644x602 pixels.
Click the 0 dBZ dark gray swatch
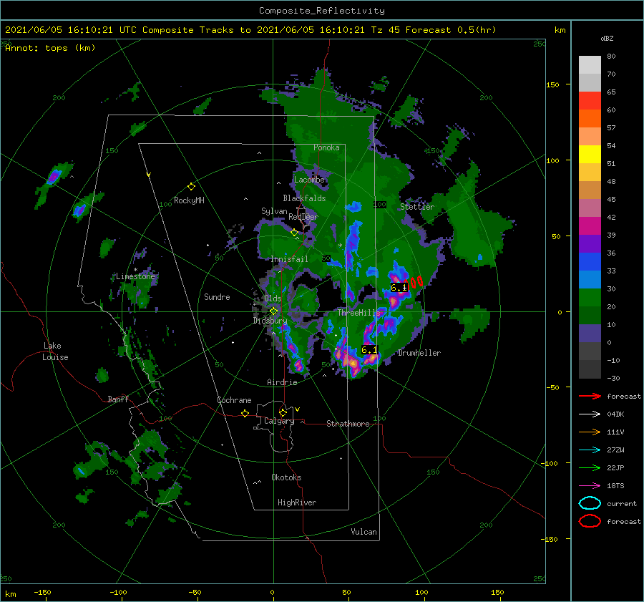[x=590, y=351]
